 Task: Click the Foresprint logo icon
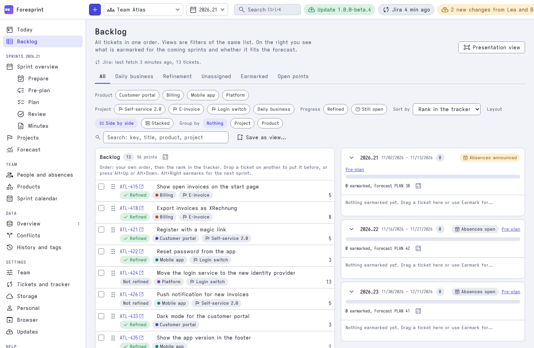coord(9,10)
